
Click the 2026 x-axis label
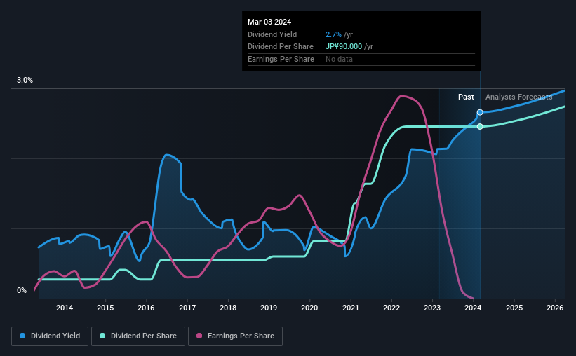coord(555,308)
